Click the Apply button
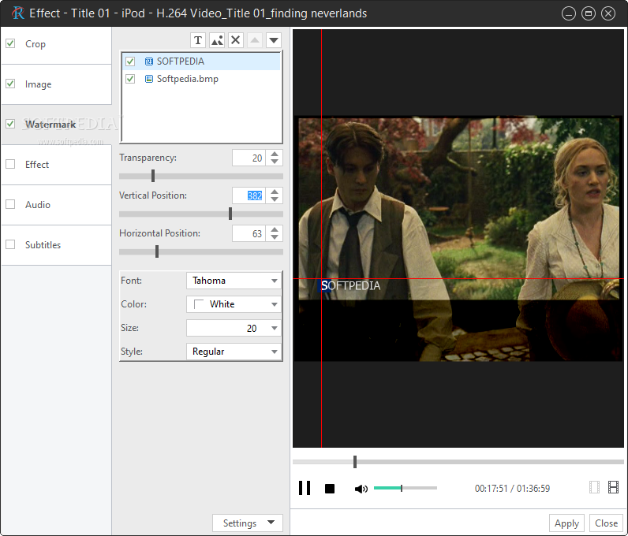Screen dimensions: 628x536 566,523
